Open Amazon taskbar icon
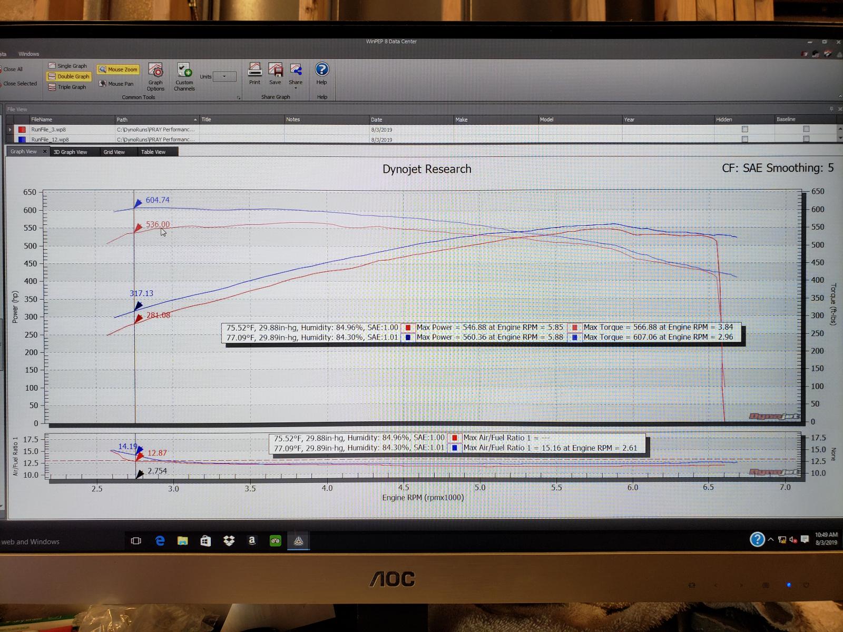This screenshot has width=843, height=632. pos(252,541)
